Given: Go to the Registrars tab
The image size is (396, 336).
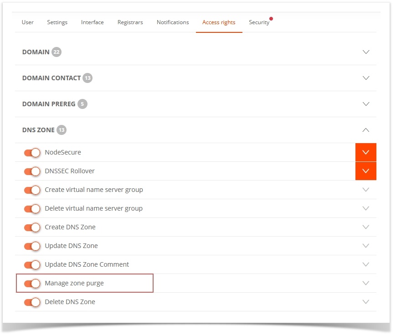Looking at the screenshot, I should [x=130, y=22].
